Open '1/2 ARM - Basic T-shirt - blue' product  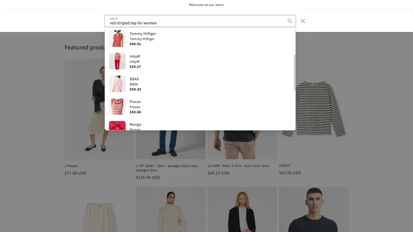coord(238,166)
